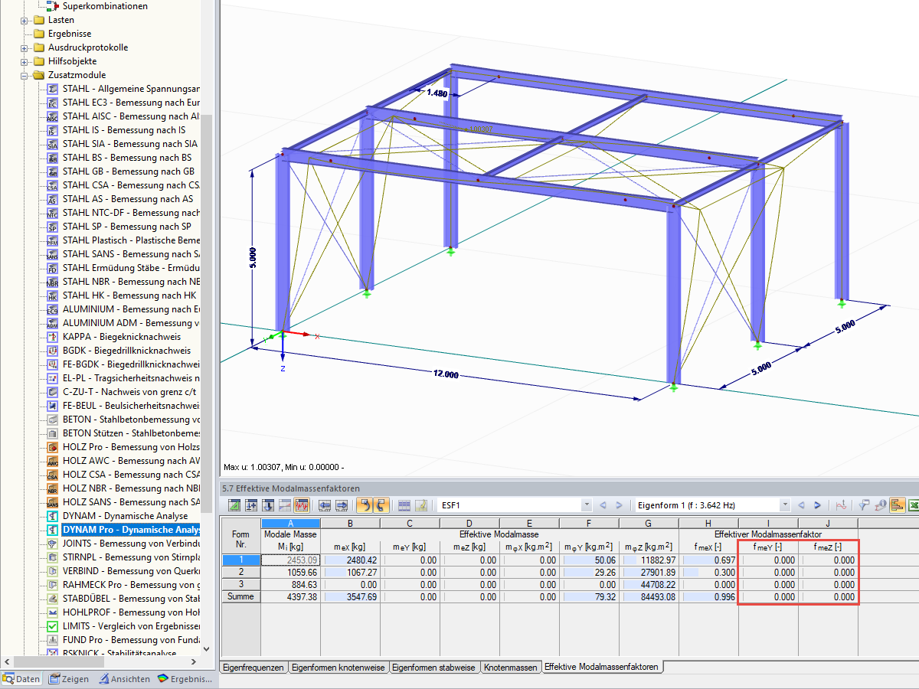Toggle the highlighted orange return-arrow button

pos(364,505)
